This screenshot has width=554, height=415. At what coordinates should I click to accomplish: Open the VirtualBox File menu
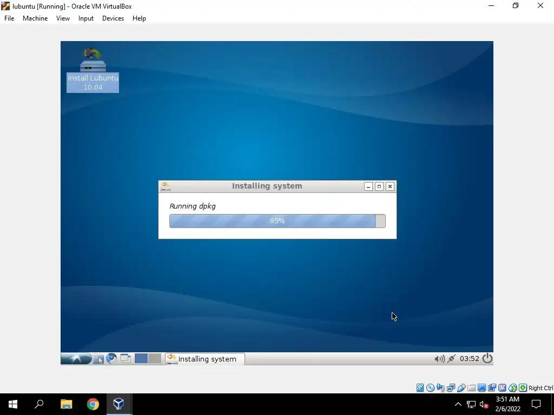(9, 18)
